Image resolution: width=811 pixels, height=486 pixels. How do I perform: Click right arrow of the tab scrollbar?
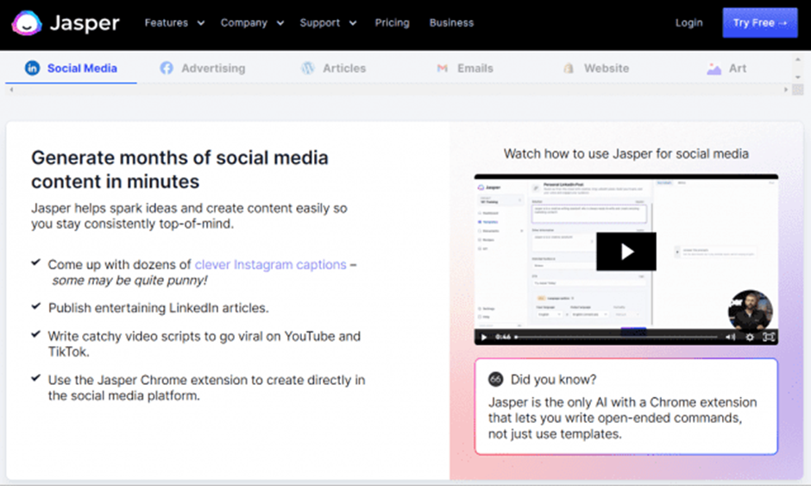tap(785, 89)
